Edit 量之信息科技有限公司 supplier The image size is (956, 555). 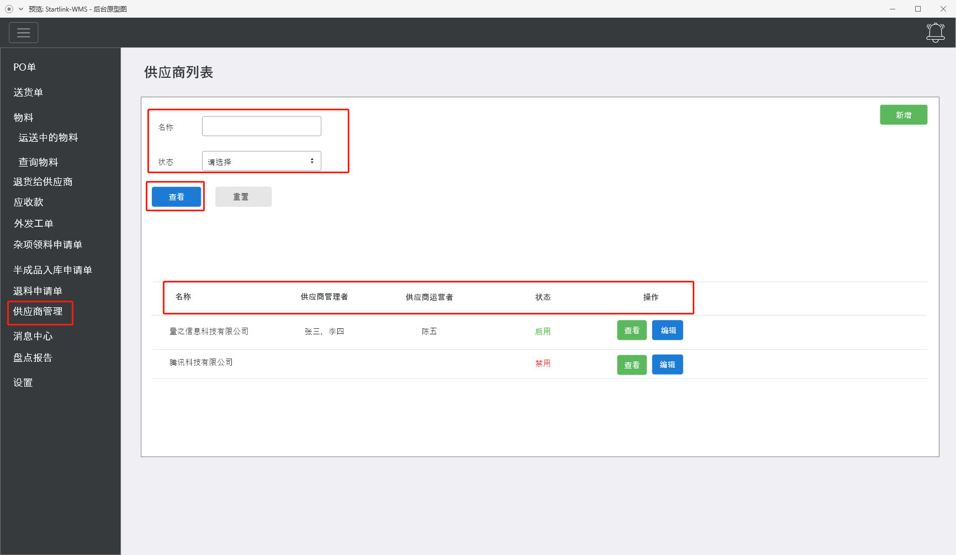pos(668,330)
